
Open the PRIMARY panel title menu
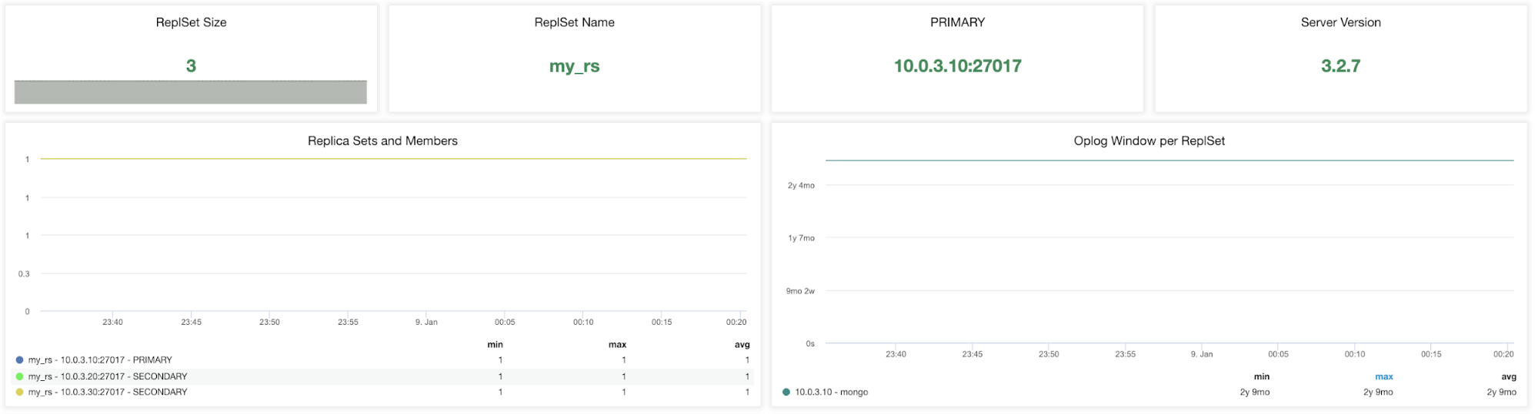pyautogui.click(x=958, y=22)
